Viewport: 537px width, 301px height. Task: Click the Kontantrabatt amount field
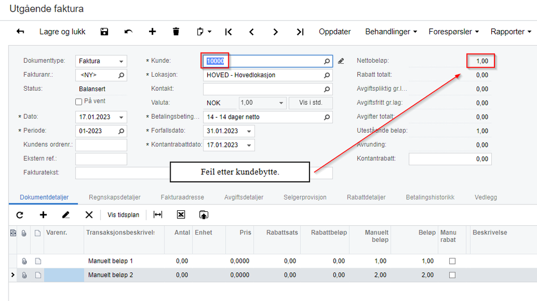click(450, 159)
